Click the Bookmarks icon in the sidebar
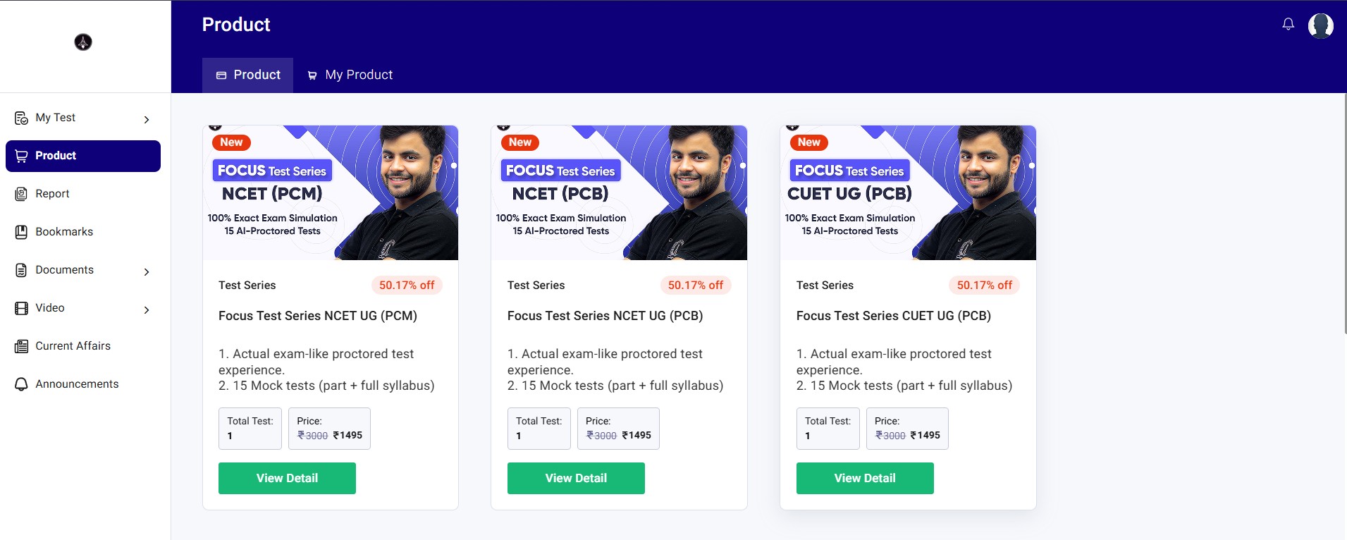Viewport: 1347px width, 540px height. point(20,231)
